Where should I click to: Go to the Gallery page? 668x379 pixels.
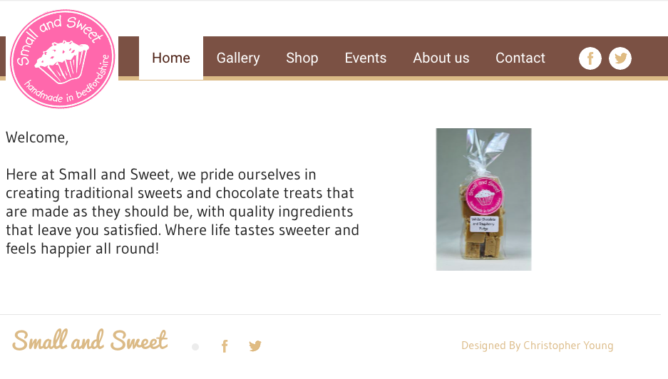point(238,58)
